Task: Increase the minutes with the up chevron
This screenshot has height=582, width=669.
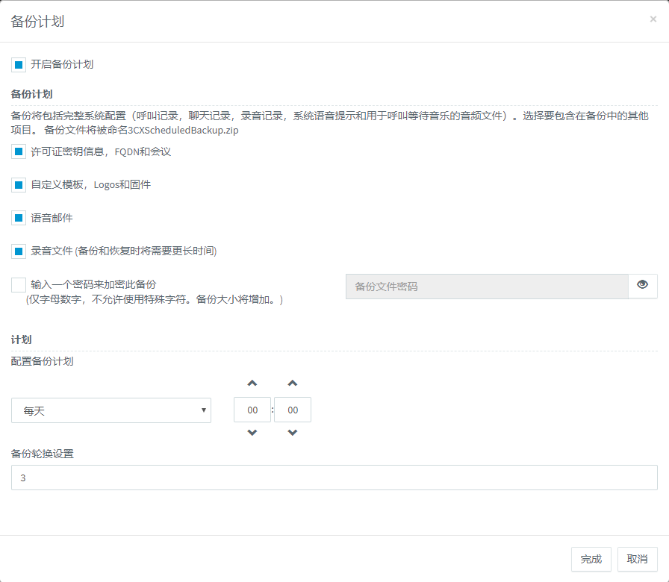Action: point(292,384)
